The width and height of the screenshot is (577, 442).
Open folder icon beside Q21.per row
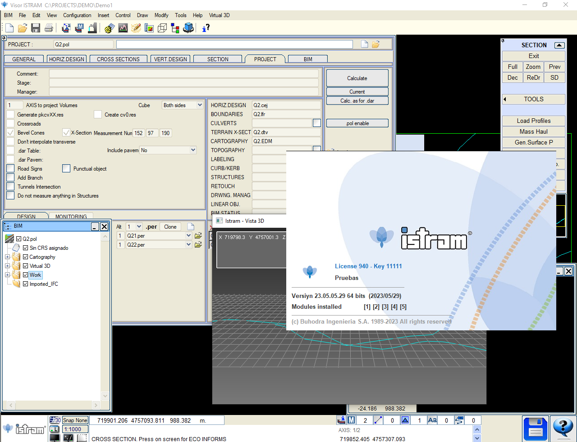[198, 235]
